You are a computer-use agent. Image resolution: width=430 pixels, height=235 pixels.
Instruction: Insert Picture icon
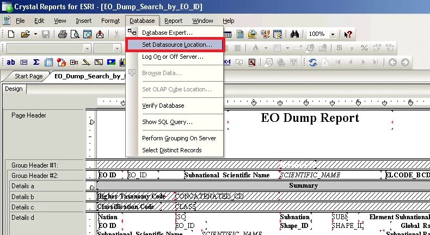(x=112, y=63)
